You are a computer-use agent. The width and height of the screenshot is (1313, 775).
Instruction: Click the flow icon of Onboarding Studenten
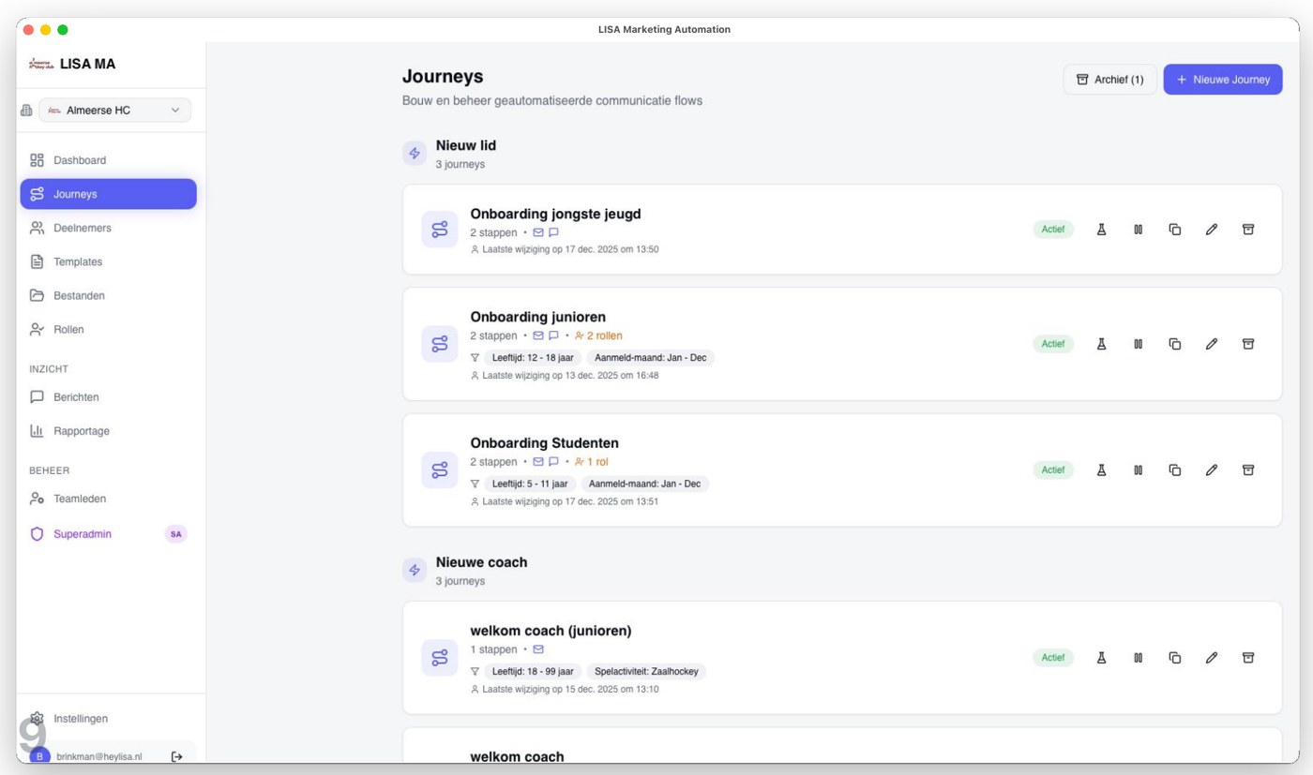440,470
